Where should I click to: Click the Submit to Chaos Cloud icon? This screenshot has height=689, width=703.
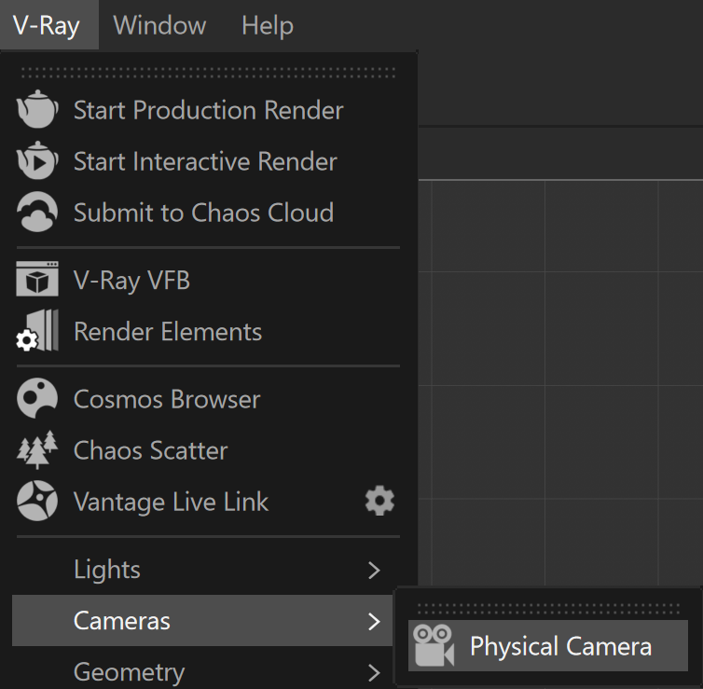click(37, 212)
